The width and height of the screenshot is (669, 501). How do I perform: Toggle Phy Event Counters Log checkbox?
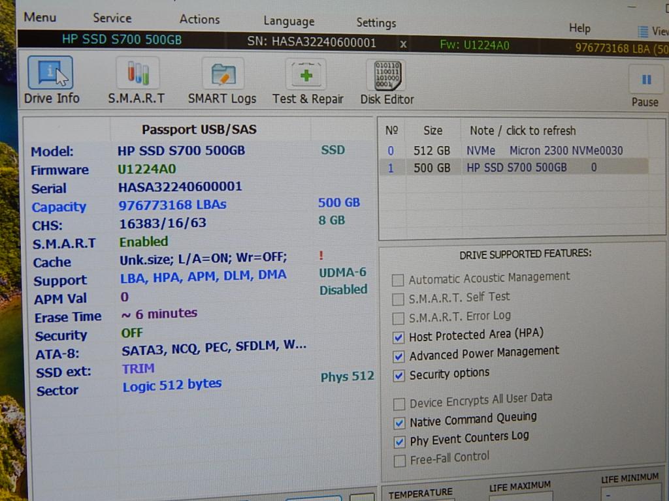click(x=400, y=442)
